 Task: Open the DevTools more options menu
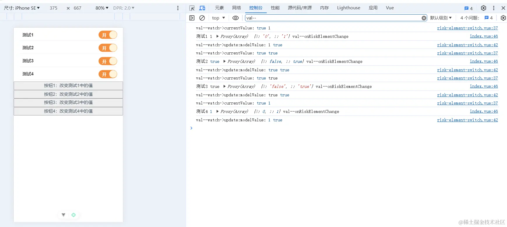coord(494,8)
